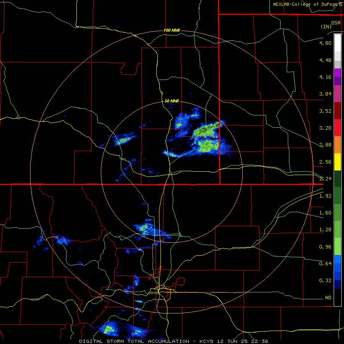The image size is (344, 344).
Task: Click the 100 NMI range ring label
Action: click(172, 30)
